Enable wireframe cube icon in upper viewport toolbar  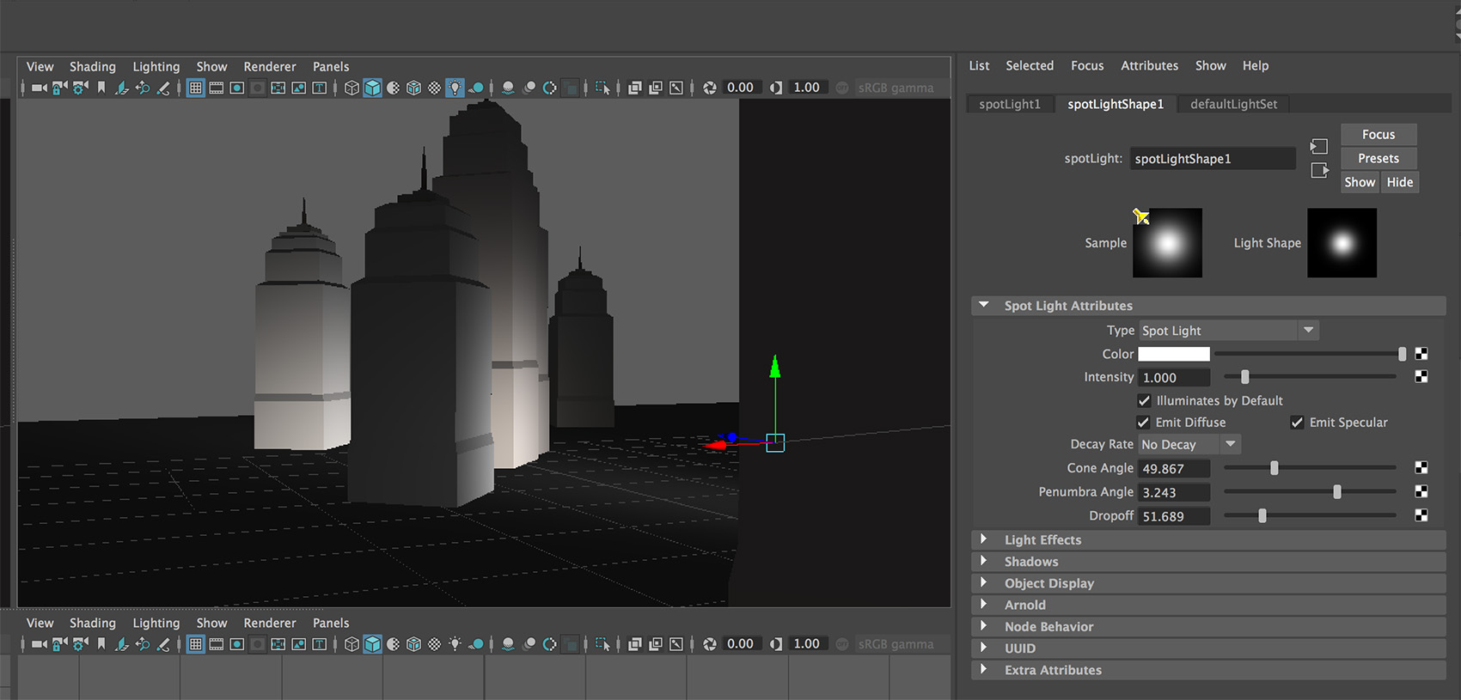(x=351, y=88)
